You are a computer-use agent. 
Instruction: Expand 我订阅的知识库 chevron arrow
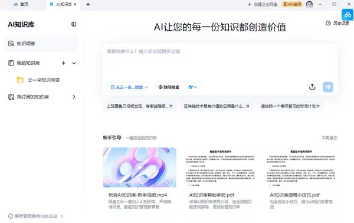(74, 97)
